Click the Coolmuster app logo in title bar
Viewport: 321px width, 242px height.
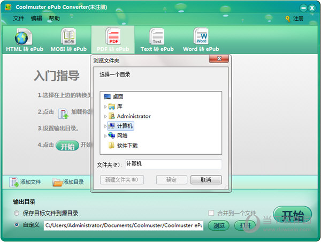tap(8, 7)
